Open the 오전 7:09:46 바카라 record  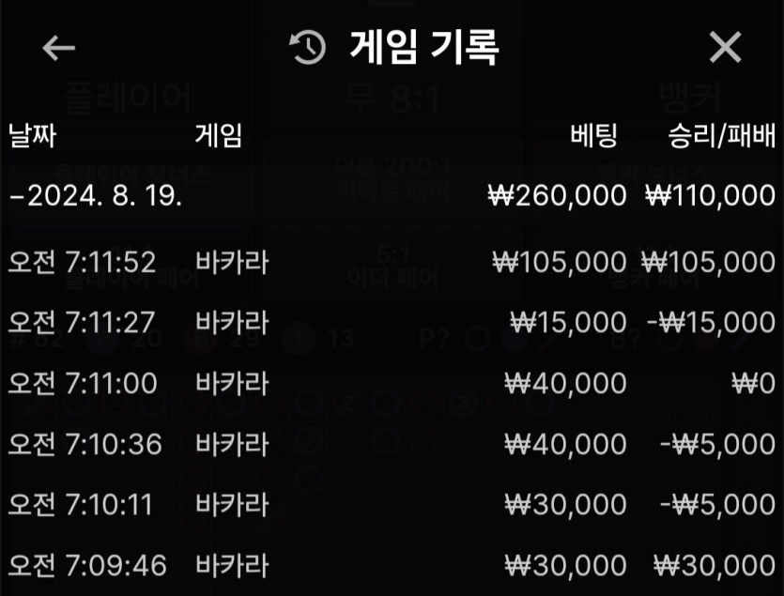coord(392,566)
